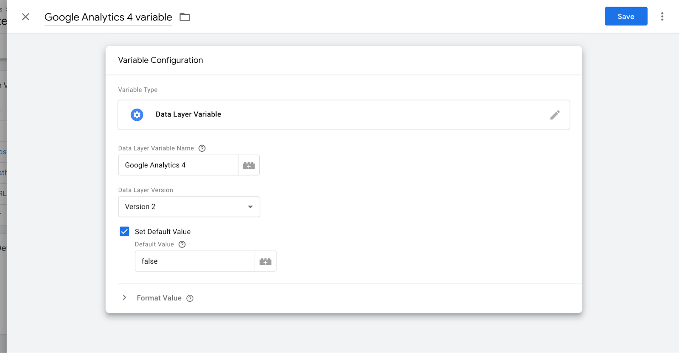The width and height of the screenshot is (679, 353).
Task: Click the folder icon next to the title
Action: click(x=185, y=17)
